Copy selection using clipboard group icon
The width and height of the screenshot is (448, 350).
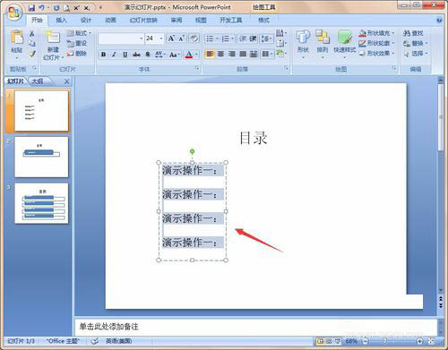(x=32, y=44)
